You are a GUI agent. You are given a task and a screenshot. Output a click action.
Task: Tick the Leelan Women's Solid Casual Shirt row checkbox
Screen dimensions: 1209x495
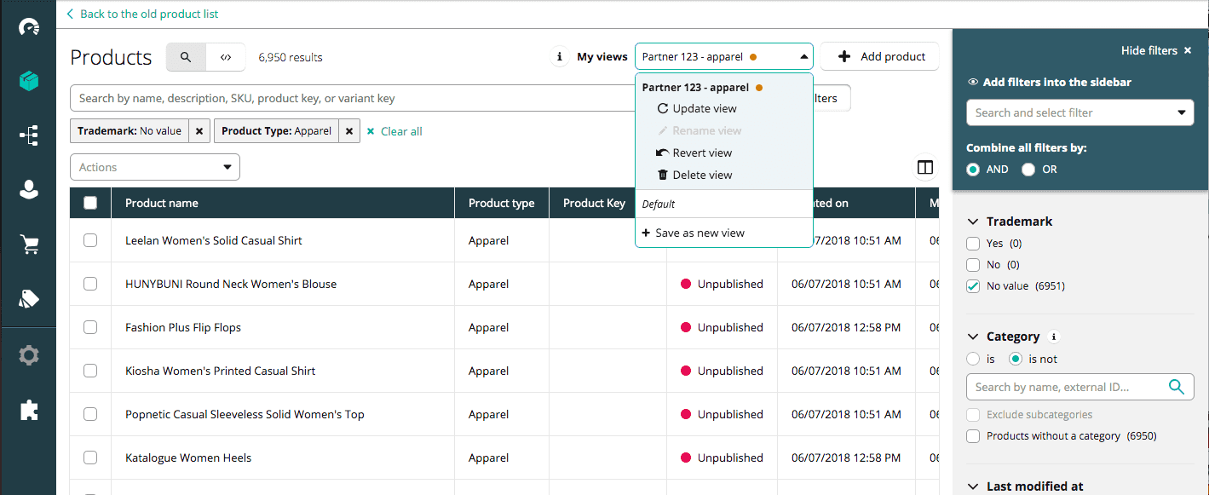coord(90,240)
